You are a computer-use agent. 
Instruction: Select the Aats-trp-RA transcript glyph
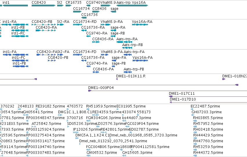pyautogui.click(x=124, y=42)
